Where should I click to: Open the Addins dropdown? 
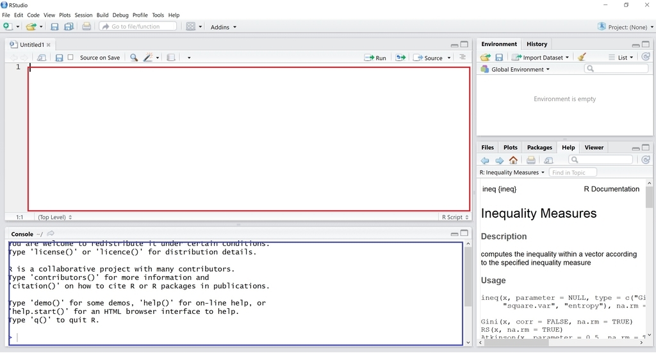(x=224, y=27)
